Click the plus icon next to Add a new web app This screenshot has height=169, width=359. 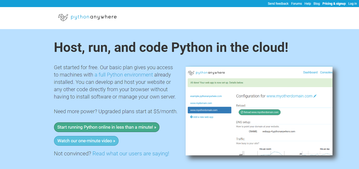tap(192, 117)
